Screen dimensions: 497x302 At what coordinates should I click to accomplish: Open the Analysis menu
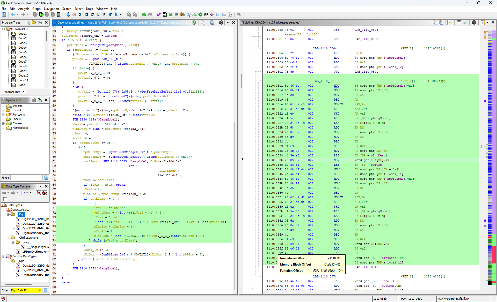[24, 9]
